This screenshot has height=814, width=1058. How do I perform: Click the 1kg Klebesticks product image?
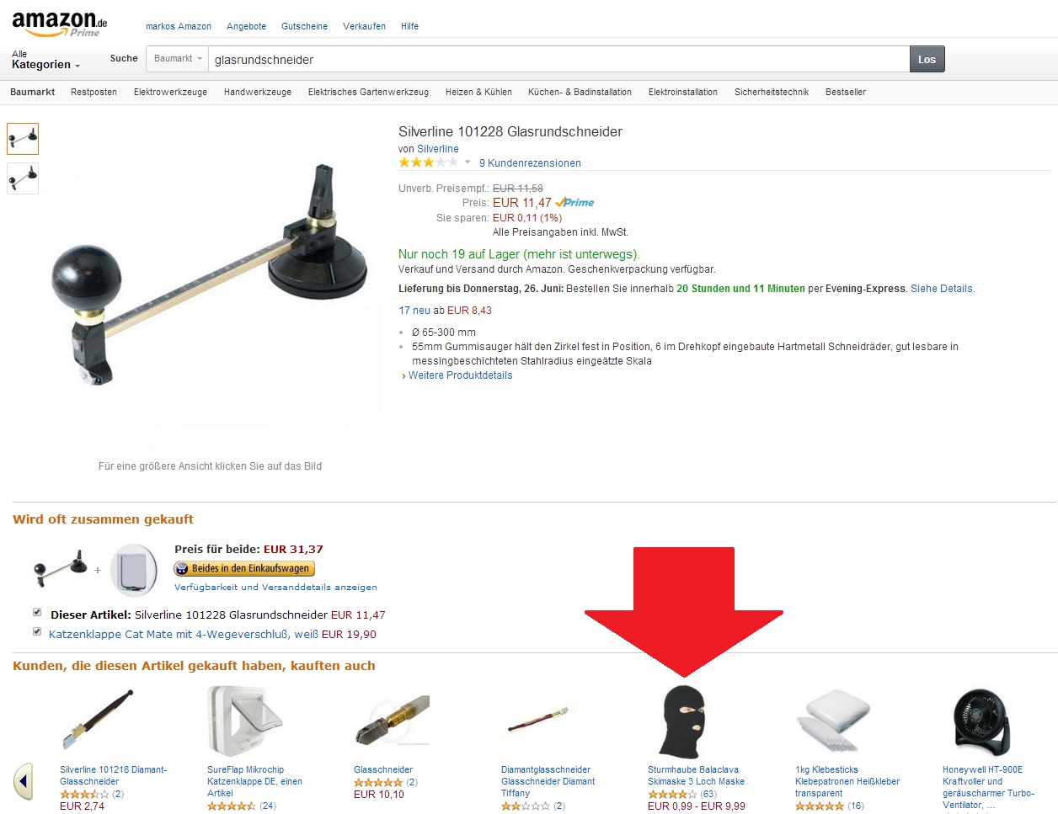tap(832, 721)
